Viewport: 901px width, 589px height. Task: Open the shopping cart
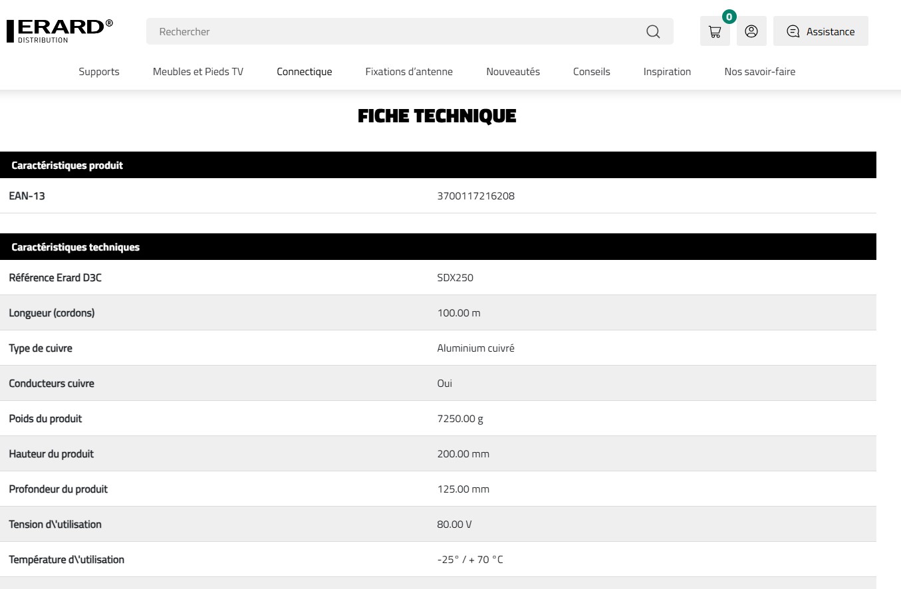click(715, 31)
